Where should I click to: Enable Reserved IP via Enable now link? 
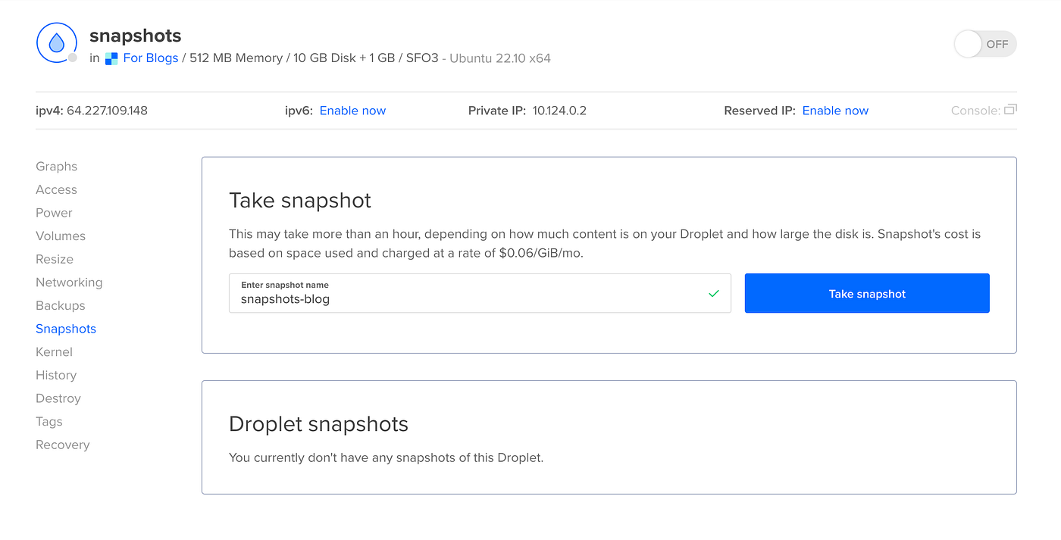835,111
